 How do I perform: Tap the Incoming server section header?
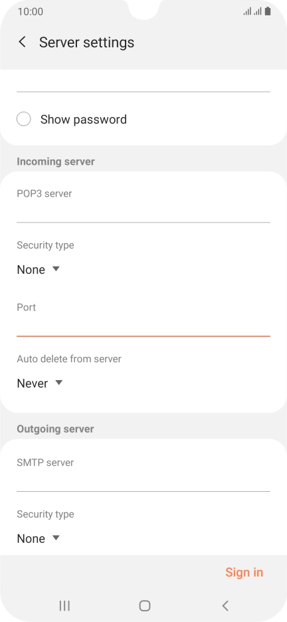pyautogui.click(x=56, y=161)
